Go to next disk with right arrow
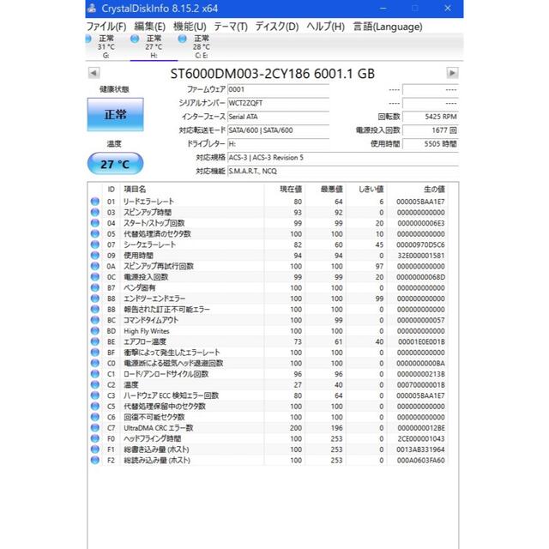549x549 pixels. pos(452,73)
